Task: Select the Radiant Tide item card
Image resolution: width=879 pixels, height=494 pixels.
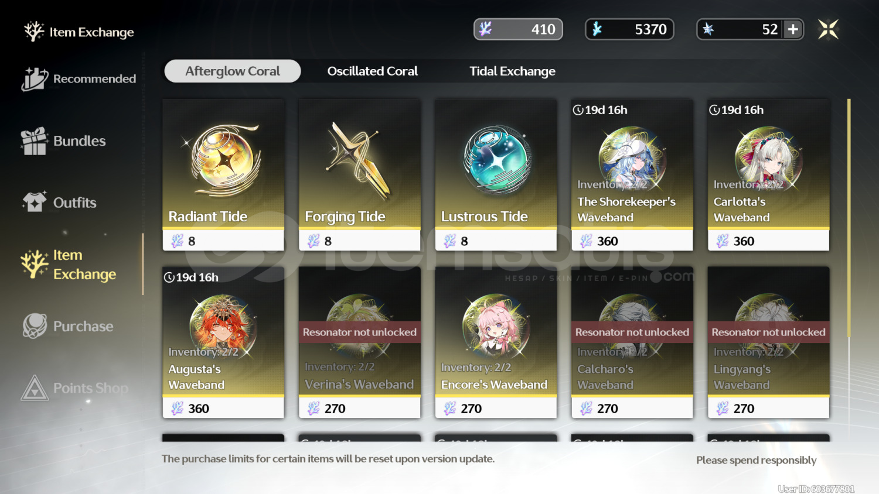Action: point(223,175)
